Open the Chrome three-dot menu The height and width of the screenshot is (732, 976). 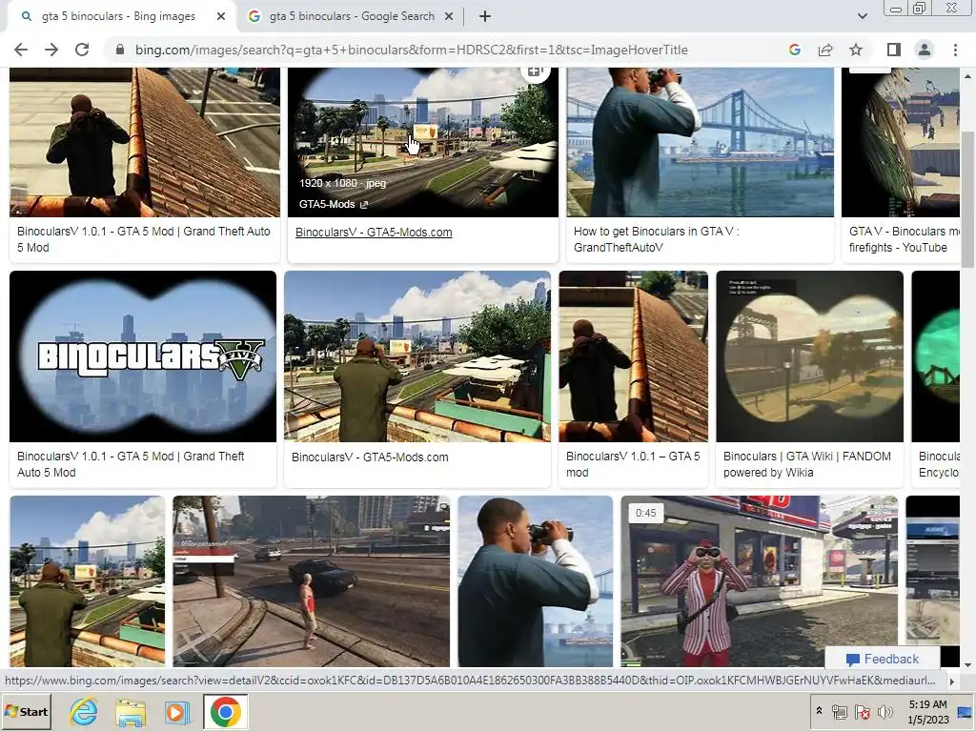pos(955,50)
